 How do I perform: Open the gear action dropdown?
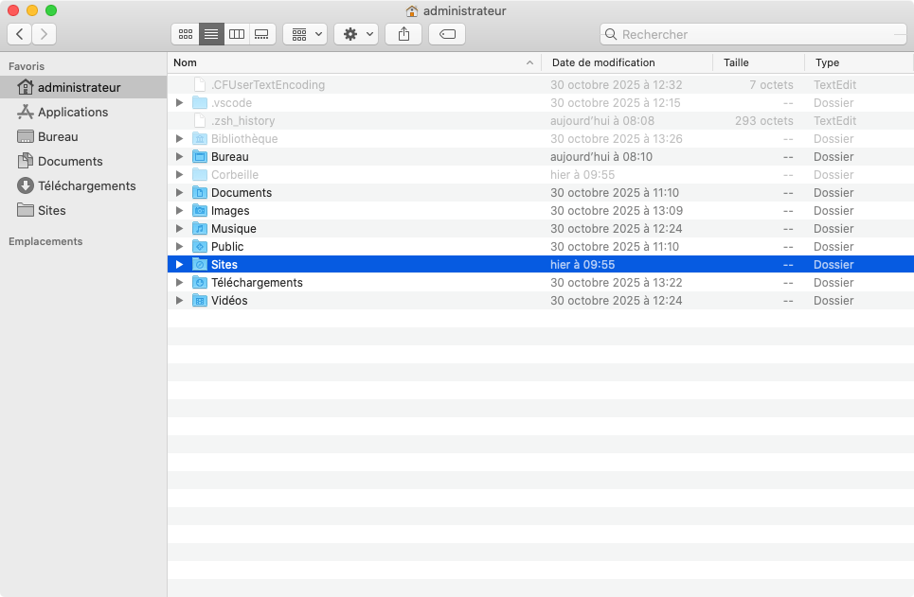click(356, 34)
